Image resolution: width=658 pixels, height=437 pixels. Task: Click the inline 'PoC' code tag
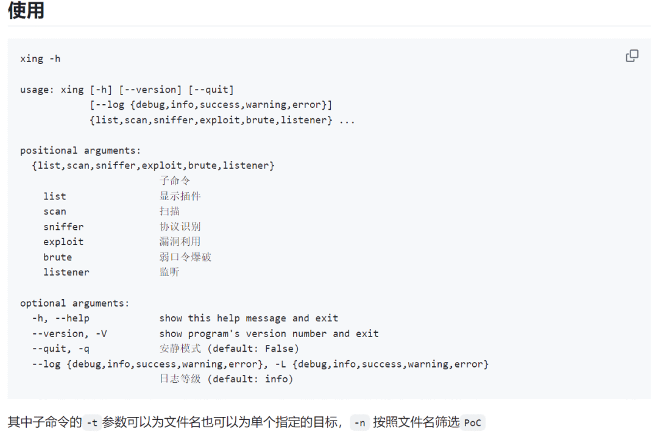point(473,423)
